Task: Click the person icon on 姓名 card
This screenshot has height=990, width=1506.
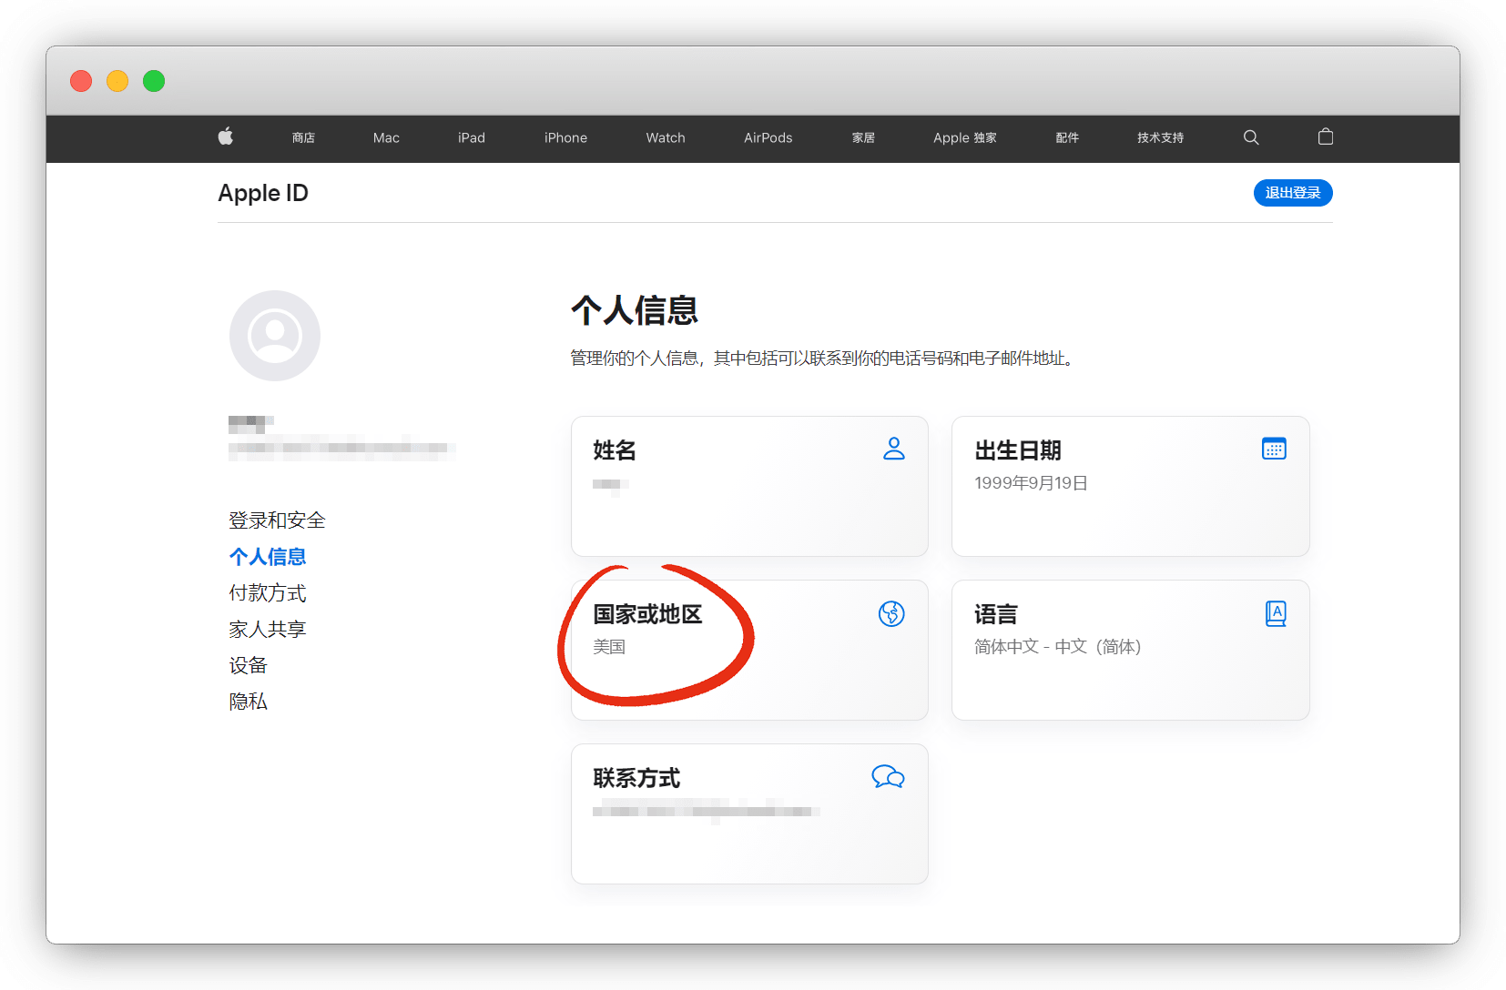Action: coord(893,449)
